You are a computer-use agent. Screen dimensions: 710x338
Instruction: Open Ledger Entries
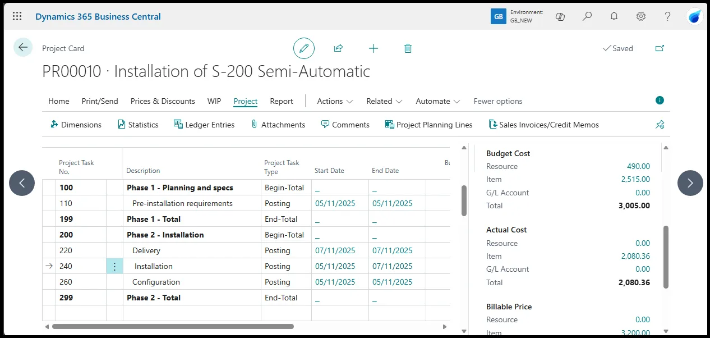point(204,125)
